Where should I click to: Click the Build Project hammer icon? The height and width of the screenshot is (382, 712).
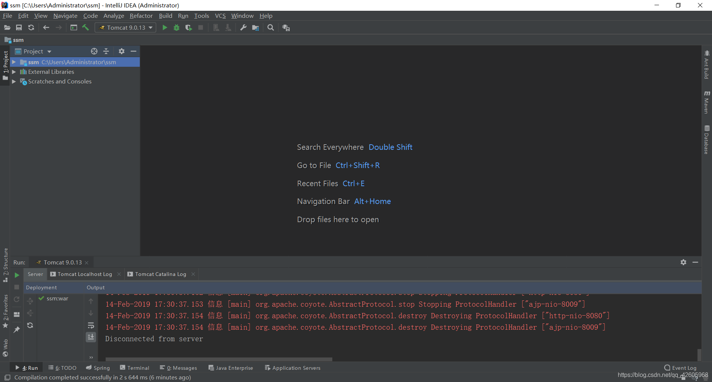click(x=86, y=27)
